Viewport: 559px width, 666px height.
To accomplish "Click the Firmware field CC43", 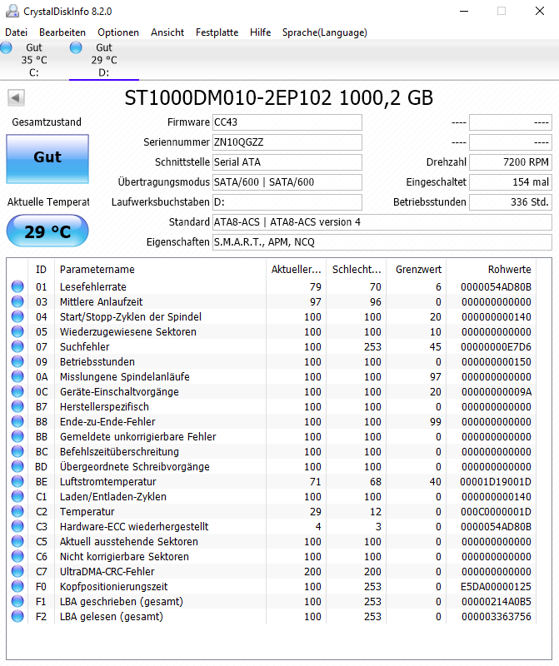I will [287, 122].
